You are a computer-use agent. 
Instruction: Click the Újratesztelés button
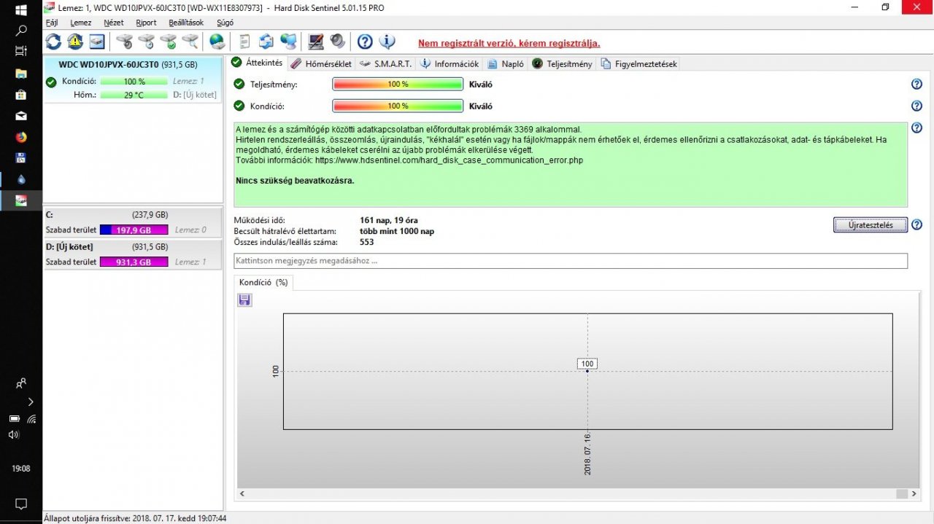point(871,225)
